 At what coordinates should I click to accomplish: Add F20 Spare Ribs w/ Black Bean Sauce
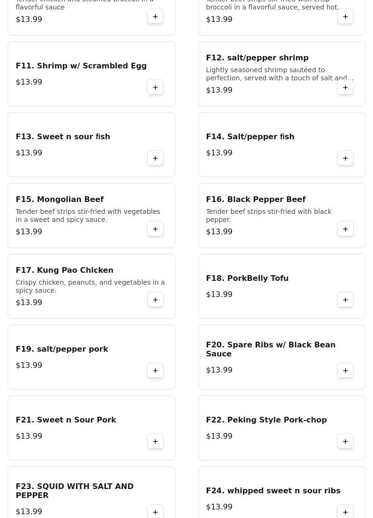345,371
